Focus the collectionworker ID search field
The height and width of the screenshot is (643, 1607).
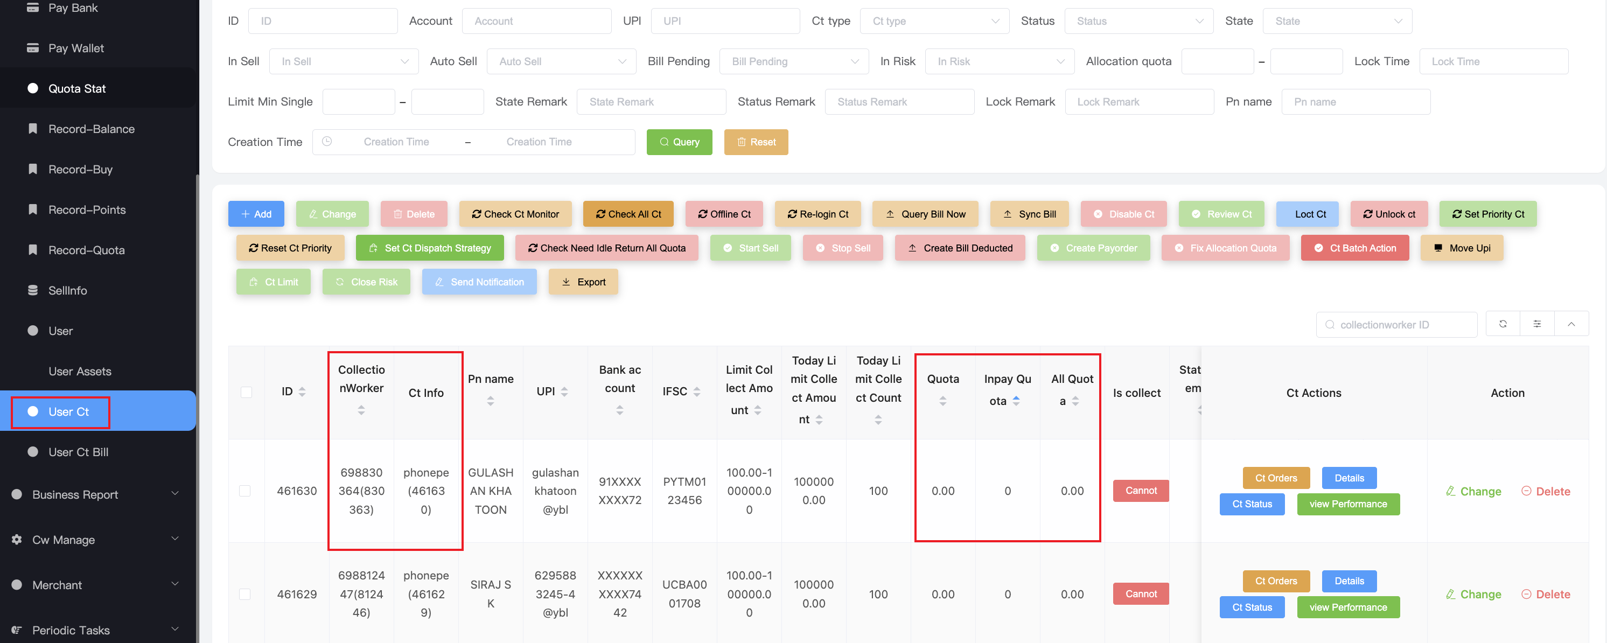(1398, 325)
